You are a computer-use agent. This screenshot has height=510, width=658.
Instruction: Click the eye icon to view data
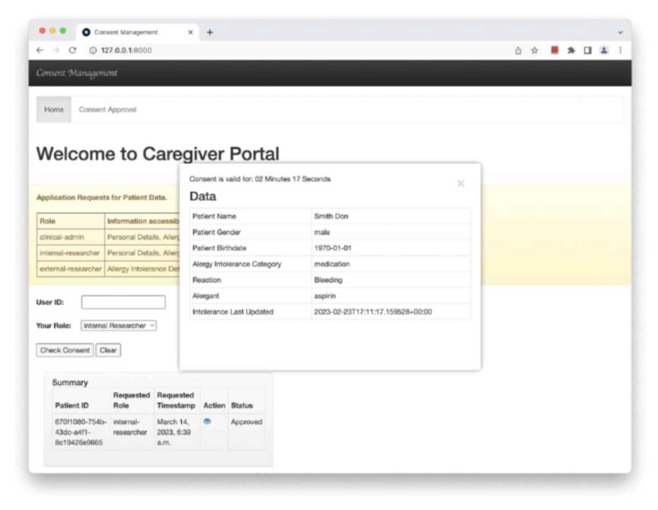click(x=207, y=421)
